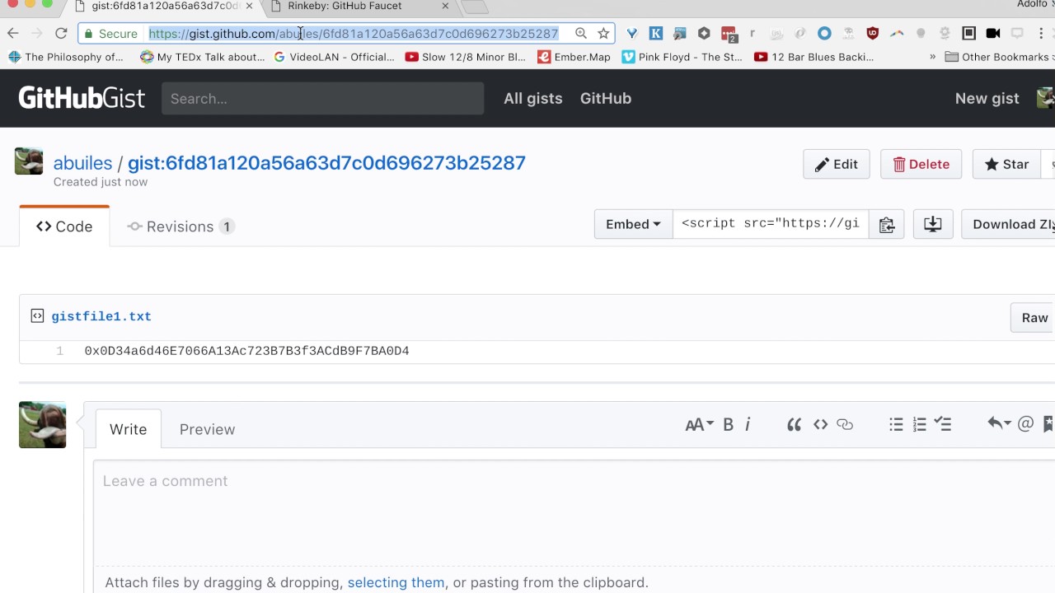Screen dimensions: 1055x593
Task: Add a task list to the comment
Action: pyautogui.click(x=944, y=425)
